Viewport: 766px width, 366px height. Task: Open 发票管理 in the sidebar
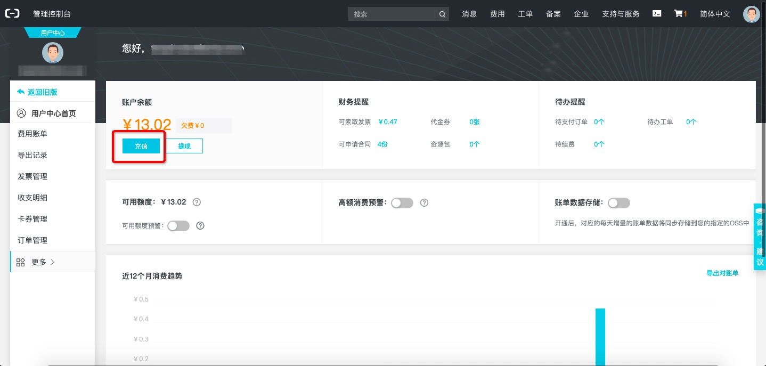(32, 176)
